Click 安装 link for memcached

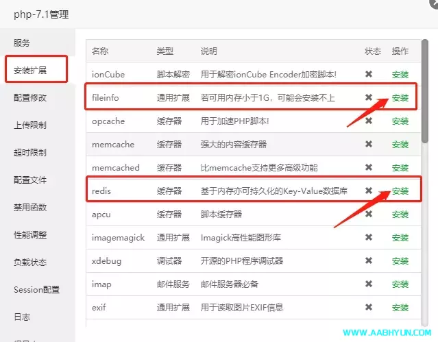pos(400,168)
